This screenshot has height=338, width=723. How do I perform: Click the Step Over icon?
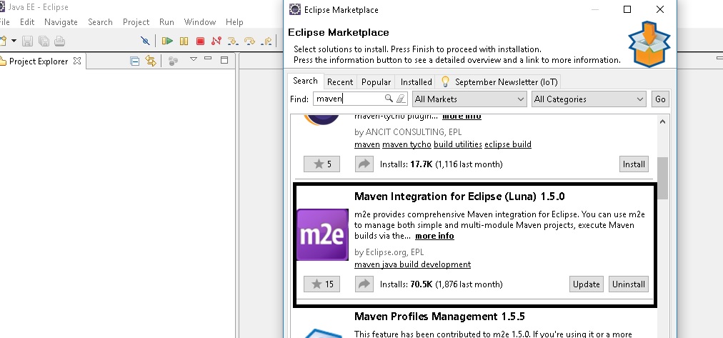tap(249, 41)
